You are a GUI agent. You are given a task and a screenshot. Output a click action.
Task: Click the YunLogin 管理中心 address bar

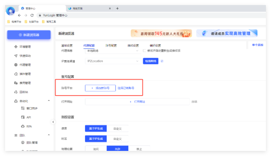[151, 15]
